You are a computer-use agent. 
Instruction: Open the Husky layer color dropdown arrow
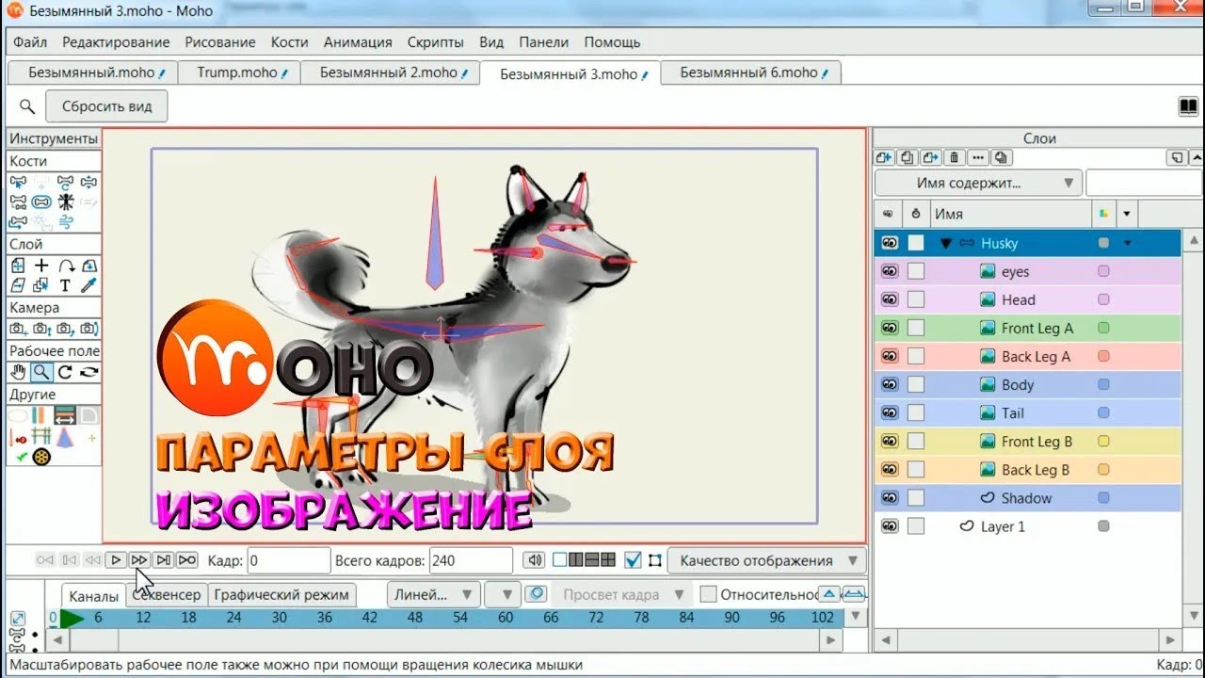pyautogui.click(x=1127, y=243)
